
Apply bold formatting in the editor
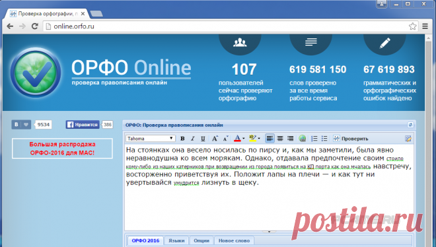(x=182, y=139)
